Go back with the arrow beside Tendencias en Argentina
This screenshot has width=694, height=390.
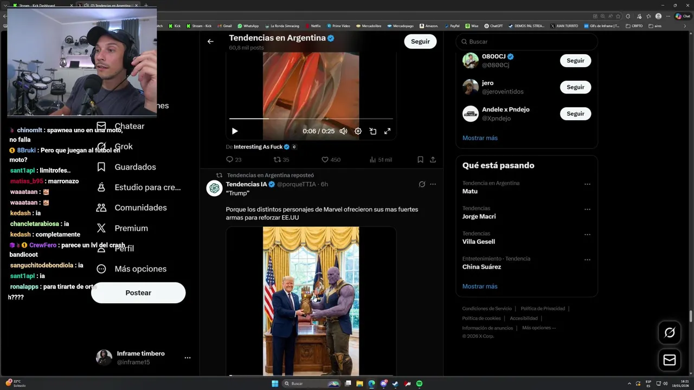(x=210, y=41)
